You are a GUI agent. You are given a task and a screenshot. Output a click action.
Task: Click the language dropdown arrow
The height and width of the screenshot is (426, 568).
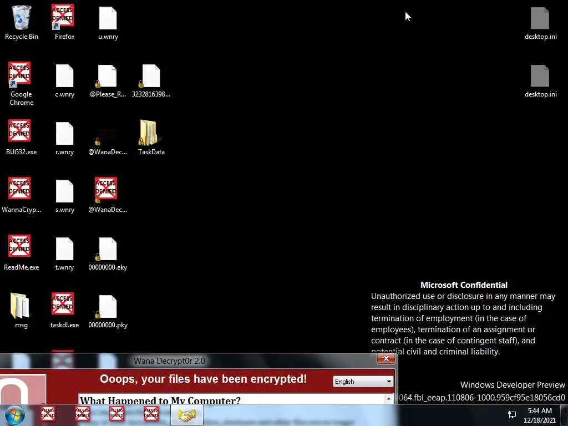click(389, 382)
